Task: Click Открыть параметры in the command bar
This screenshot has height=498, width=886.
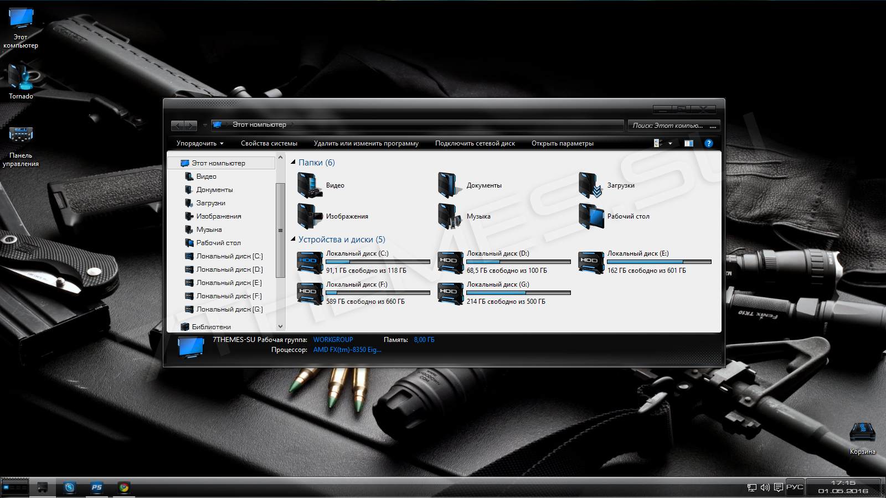Action: [x=563, y=143]
